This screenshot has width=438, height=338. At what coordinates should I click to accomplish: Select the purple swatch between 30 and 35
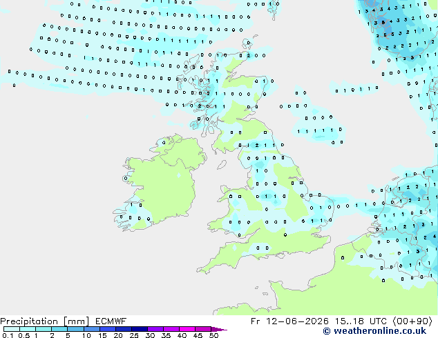tap(155, 329)
